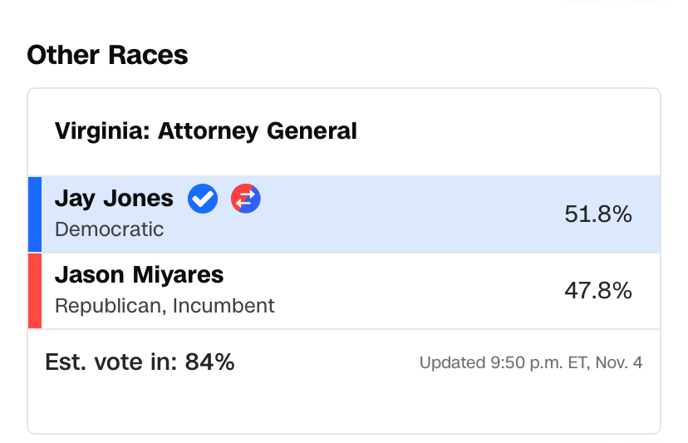Click the Democratic party label
Screen dimensions: 688x443
pyautogui.click(x=109, y=229)
